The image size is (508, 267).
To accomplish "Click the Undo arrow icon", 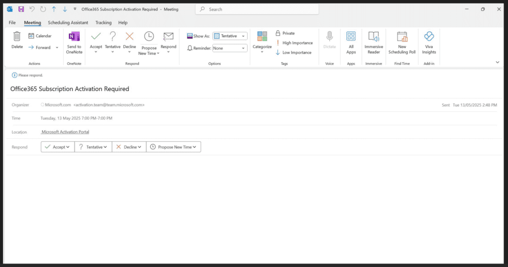I will click(x=32, y=9).
